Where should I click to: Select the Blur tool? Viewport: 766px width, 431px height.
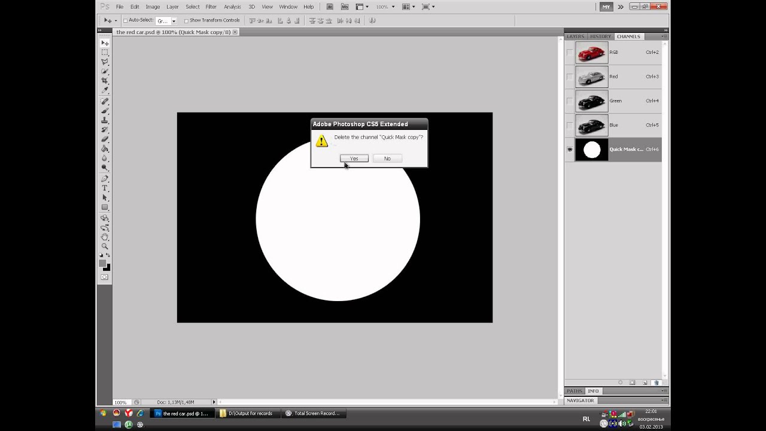coord(105,158)
